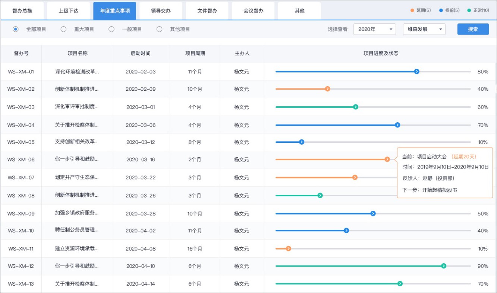Open the 领导交办 tab
Screen dimensions: 497x293
pyautogui.click(x=161, y=11)
